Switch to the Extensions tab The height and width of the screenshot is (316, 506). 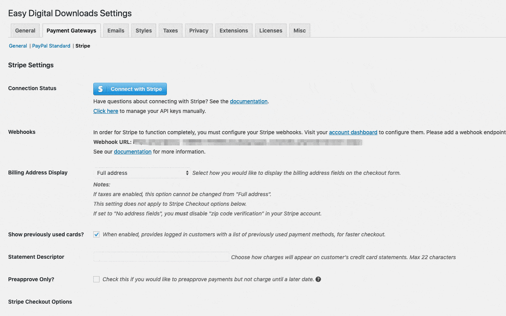pyautogui.click(x=234, y=31)
